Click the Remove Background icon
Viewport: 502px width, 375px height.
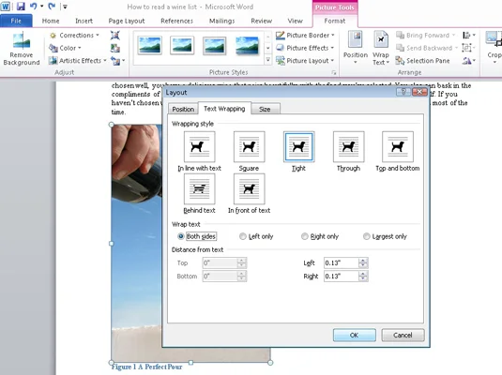point(22,40)
